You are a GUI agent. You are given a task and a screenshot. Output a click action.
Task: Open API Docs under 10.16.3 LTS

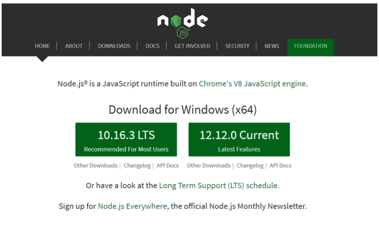click(x=167, y=165)
